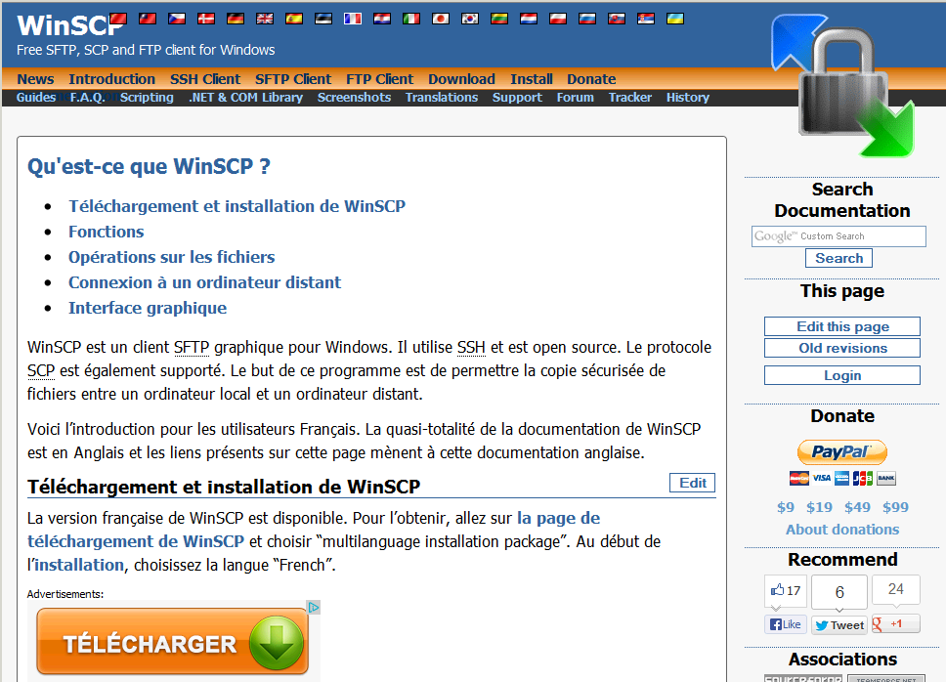Open Screenshots in the secondary nav
Screen dimensions: 946x682
(x=354, y=98)
